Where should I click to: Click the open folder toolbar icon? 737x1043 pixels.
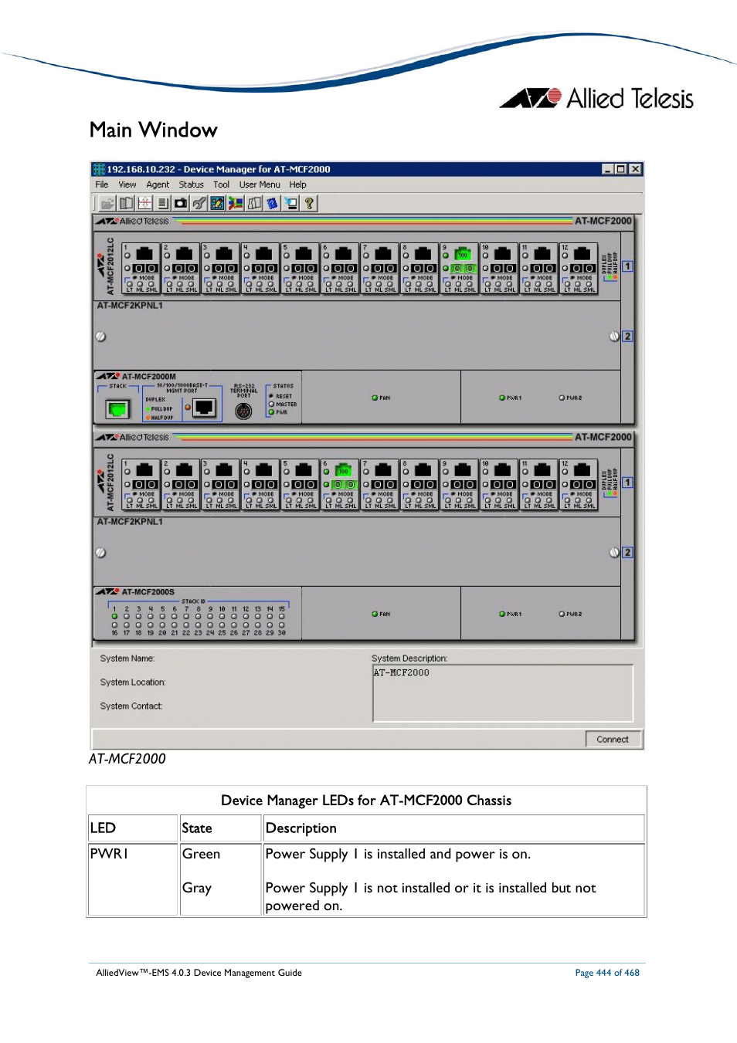(107, 203)
